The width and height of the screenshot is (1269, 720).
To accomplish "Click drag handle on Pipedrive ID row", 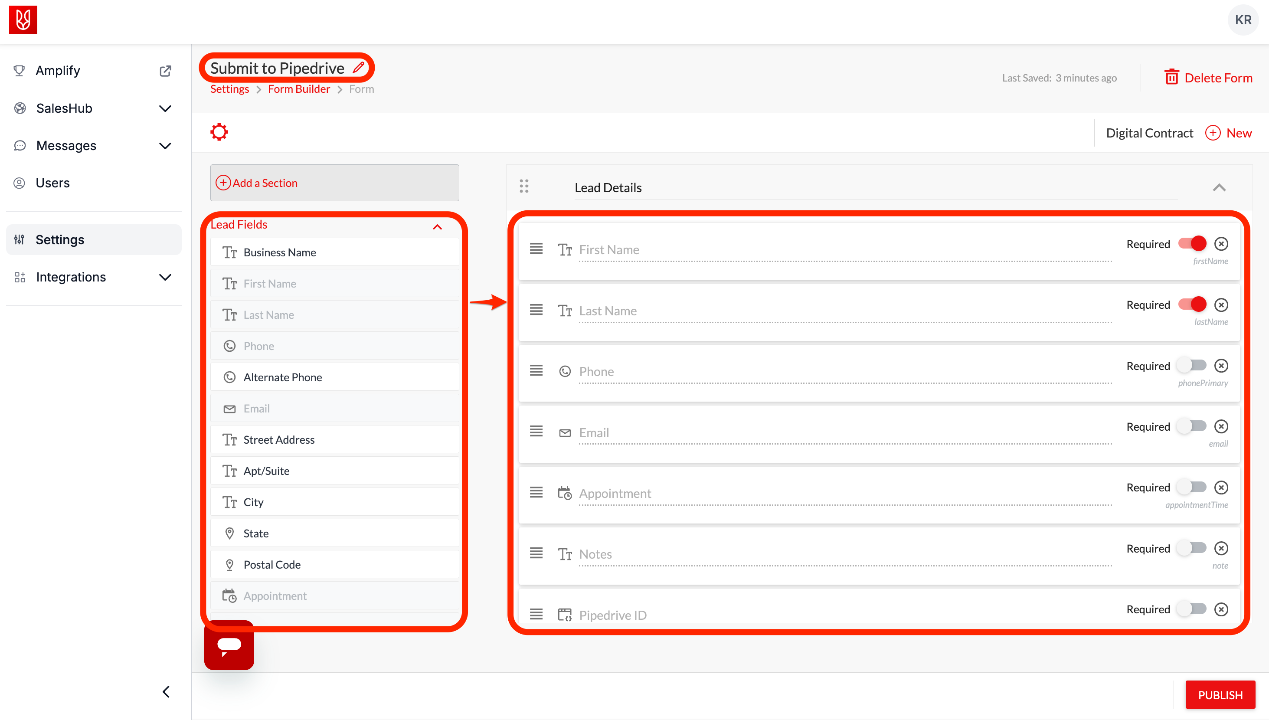I will tap(536, 614).
